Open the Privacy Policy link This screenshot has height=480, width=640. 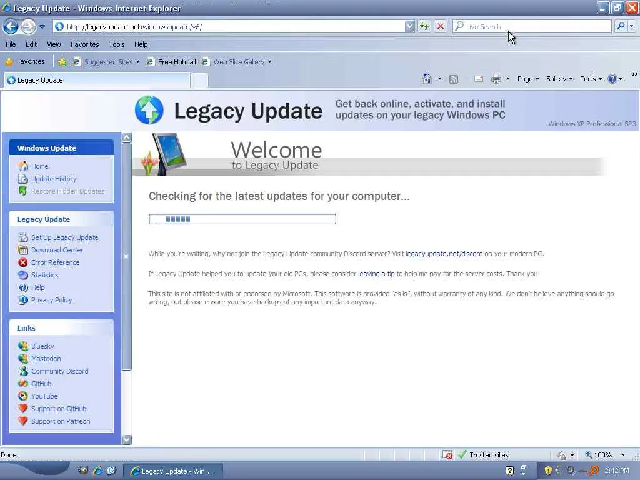51,300
